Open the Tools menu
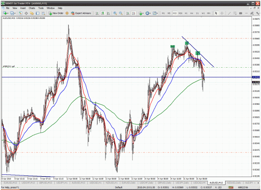The image size is (261, 190). 41,8
